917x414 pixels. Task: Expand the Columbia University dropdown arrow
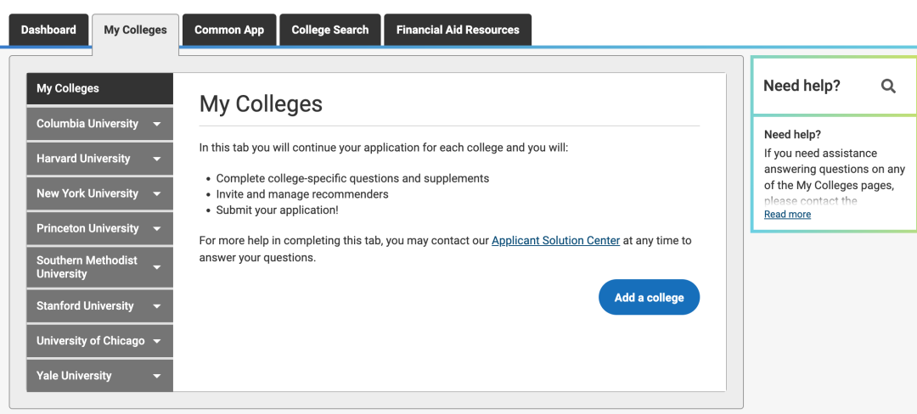coord(156,124)
